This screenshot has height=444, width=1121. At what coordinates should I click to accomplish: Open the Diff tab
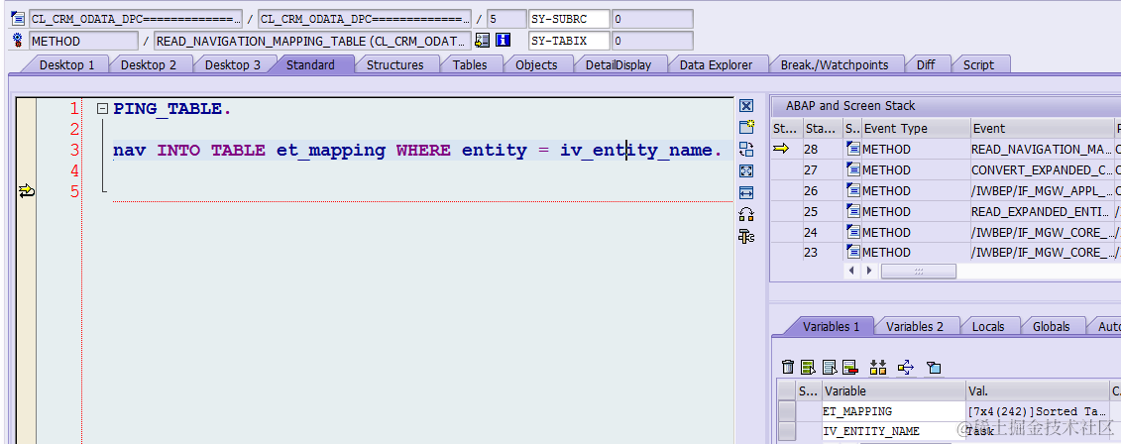pos(926,64)
